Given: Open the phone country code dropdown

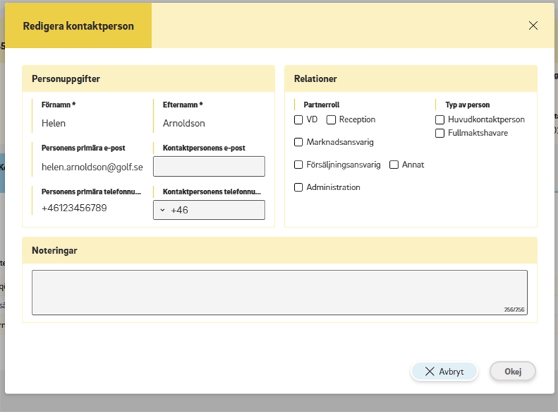Looking at the screenshot, I should (163, 210).
